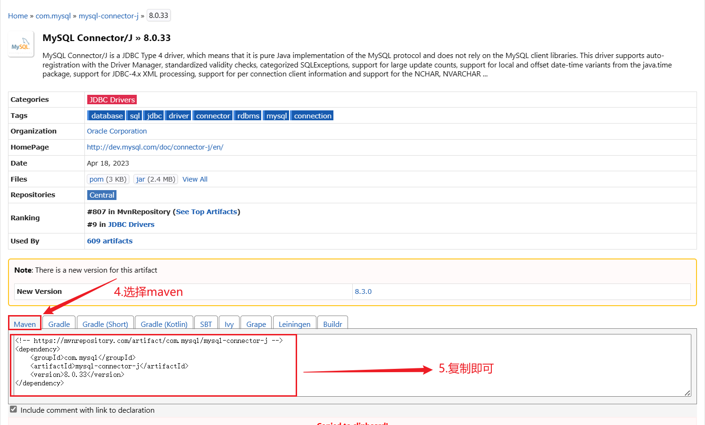Select the driver tag
Screen dimensions: 705x425
click(x=178, y=116)
